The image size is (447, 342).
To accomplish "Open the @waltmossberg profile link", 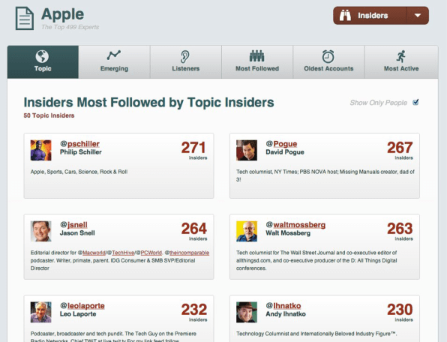I will pyautogui.click(x=295, y=225).
